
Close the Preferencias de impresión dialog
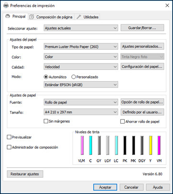click(x=167, y=6)
